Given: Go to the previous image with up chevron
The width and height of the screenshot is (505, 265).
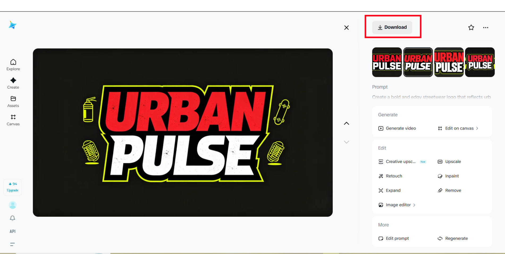Looking at the screenshot, I should click(x=346, y=123).
